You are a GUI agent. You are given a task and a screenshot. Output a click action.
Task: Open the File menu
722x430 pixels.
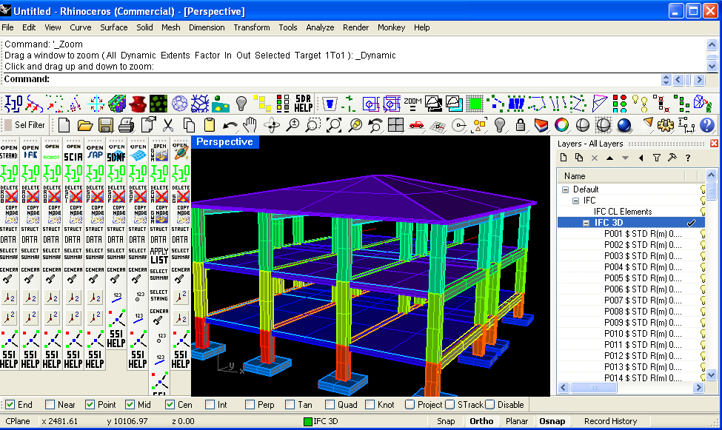(8, 27)
